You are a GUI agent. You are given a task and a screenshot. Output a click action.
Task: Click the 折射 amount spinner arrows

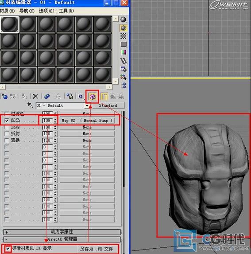[55, 134]
